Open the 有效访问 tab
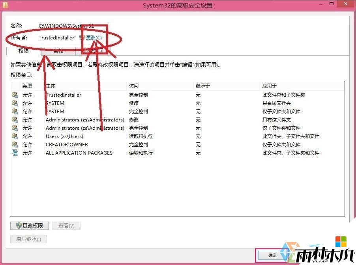 tap(92, 50)
